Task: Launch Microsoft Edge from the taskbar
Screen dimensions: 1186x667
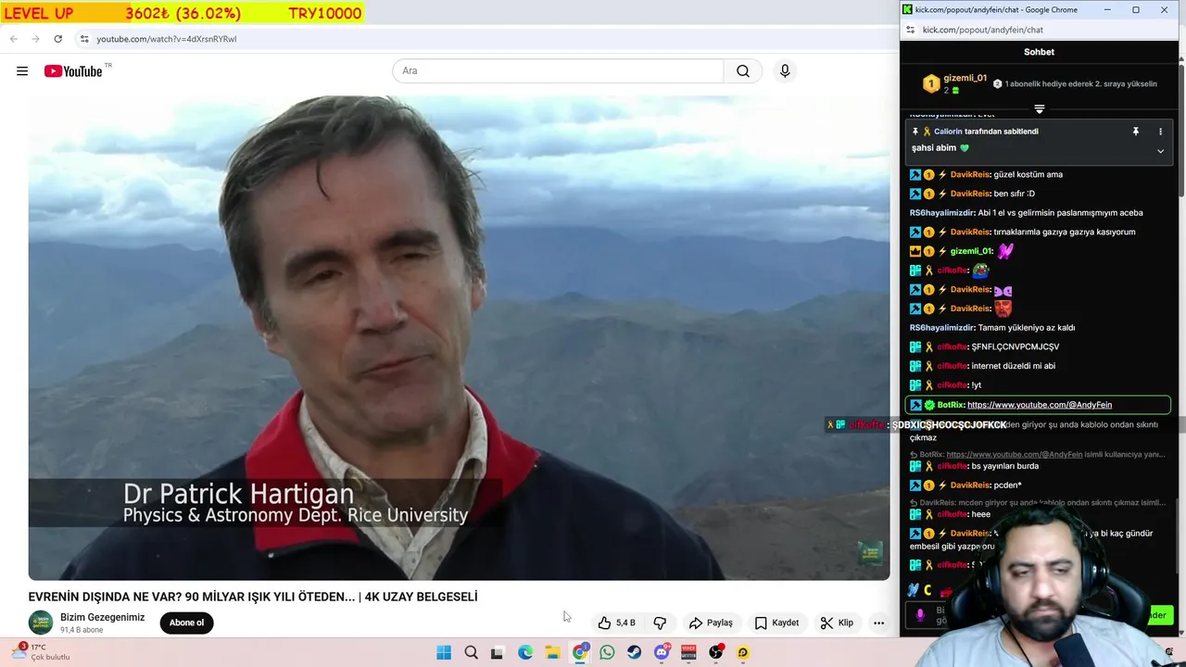Action: pyautogui.click(x=525, y=652)
